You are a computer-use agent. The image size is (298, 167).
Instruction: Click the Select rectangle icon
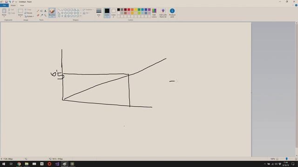20,11
